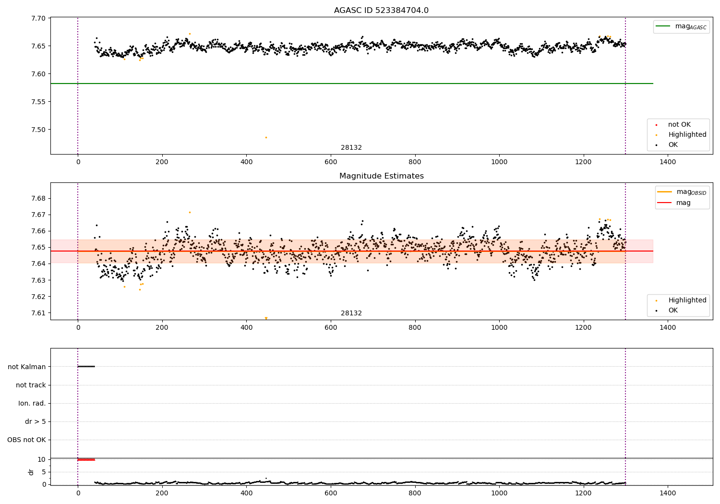Click 'OK' legend entry in top plot
720x504 pixels.
click(x=667, y=145)
